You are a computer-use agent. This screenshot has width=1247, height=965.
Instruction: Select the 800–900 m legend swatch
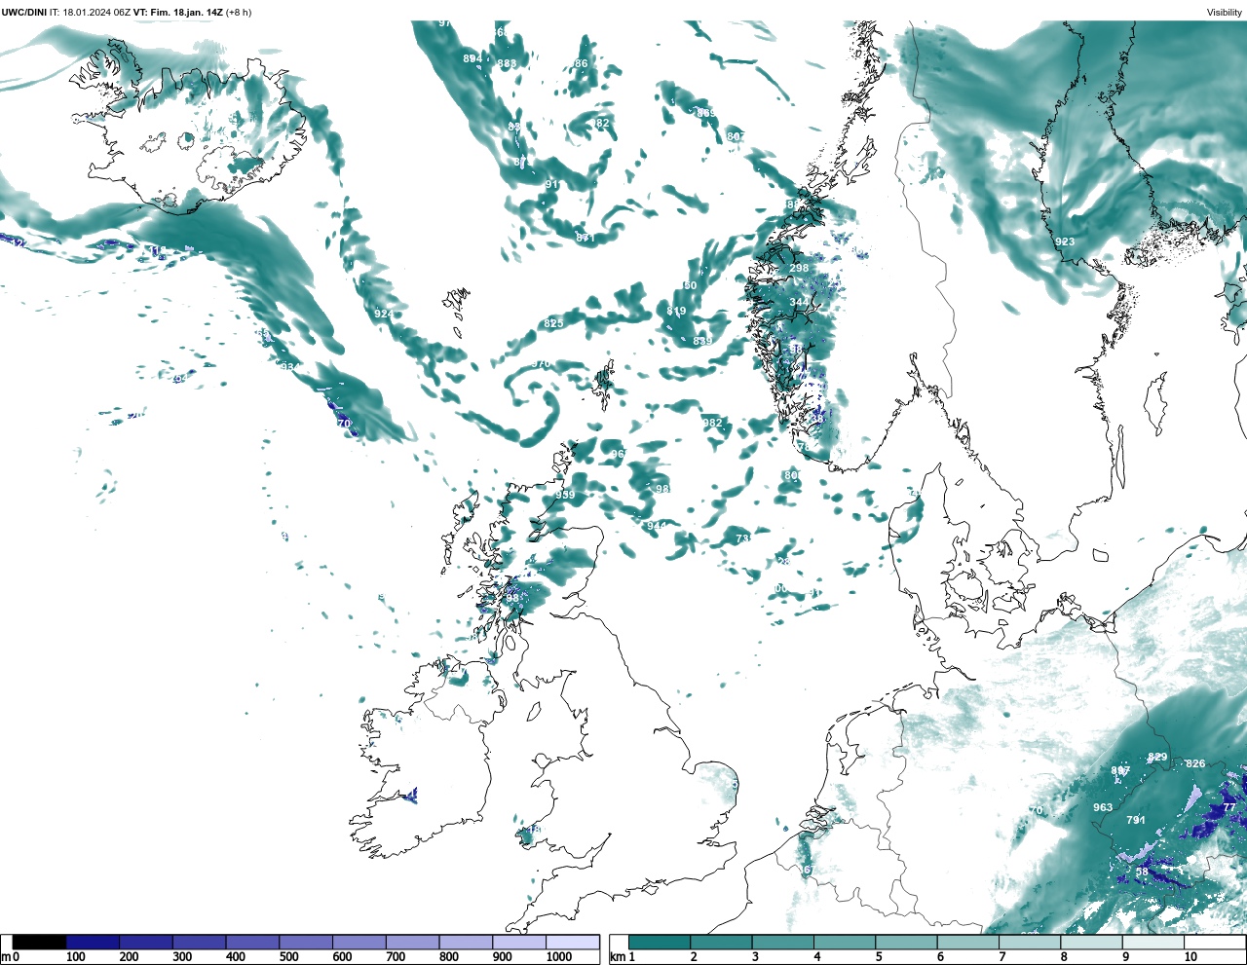[x=466, y=943]
